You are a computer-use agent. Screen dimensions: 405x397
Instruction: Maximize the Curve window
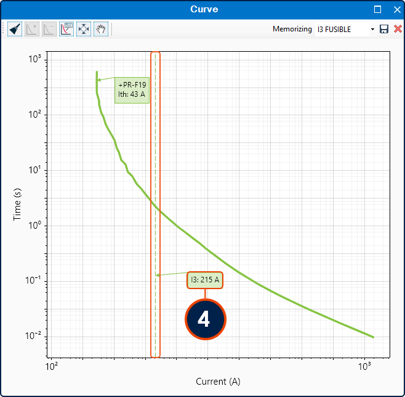(377, 9)
